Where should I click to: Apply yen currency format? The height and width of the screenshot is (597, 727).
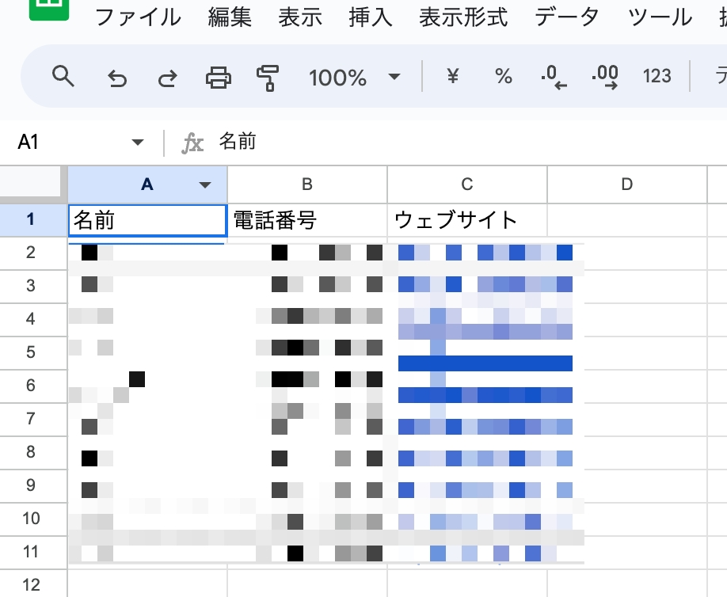click(x=453, y=76)
